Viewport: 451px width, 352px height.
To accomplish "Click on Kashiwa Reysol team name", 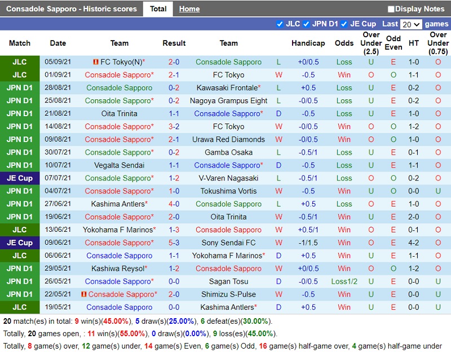I will pyautogui.click(x=117, y=269).
